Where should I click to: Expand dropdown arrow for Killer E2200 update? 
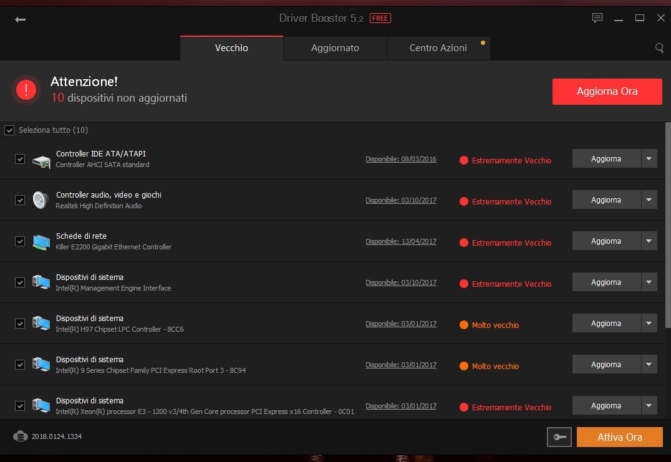(x=649, y=241)
